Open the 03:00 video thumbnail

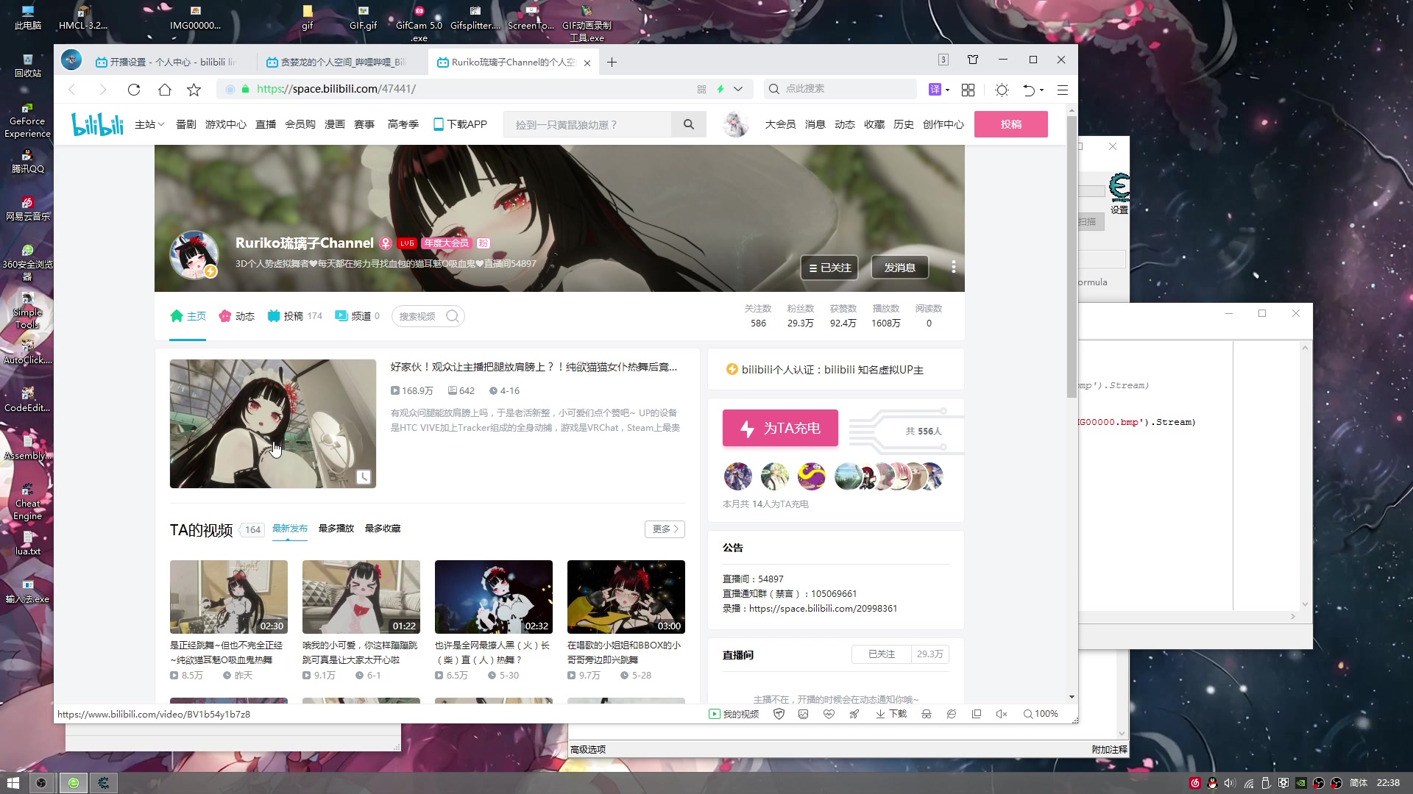626,597
